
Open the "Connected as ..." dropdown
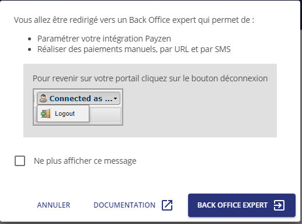point(78,98)
